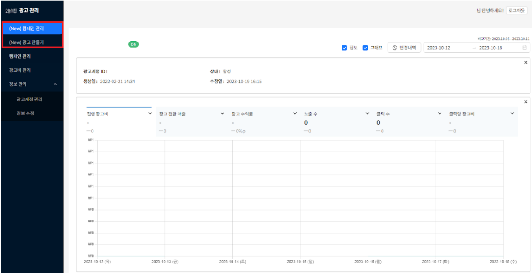Click x-axis label 2023-10-12 (목)

[97, 262]
